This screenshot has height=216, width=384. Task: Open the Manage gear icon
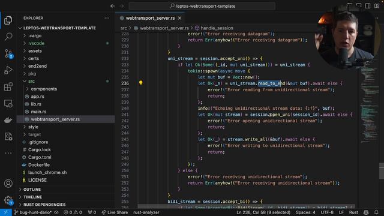click(x=8, y=200)
